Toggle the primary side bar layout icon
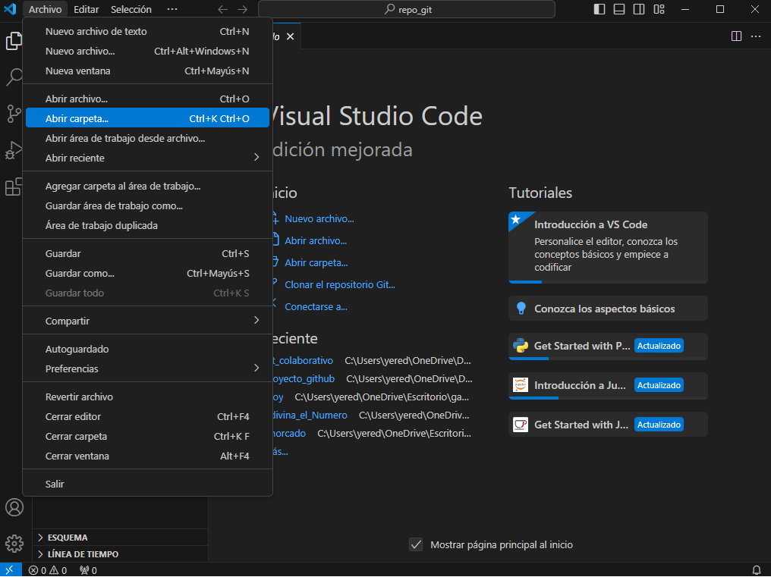The width and height of the screenshot is (771, 577). tap(599, 9)
